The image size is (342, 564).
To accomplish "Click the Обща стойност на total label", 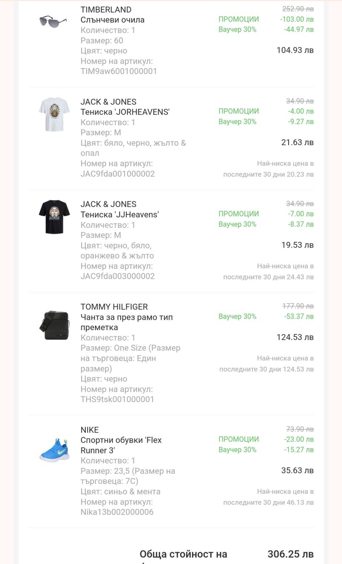I will click(x=183, y=554).
